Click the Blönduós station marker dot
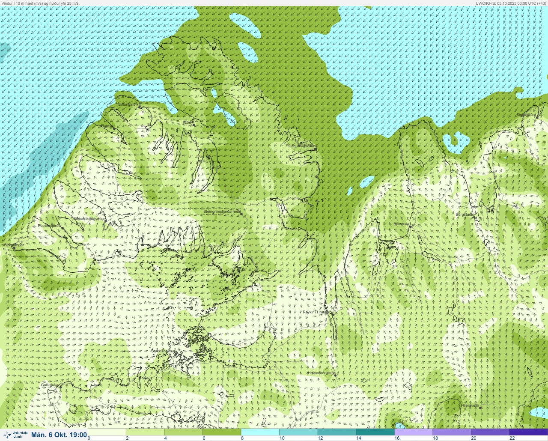Viewport: 548px width, 441px height. 410,226
